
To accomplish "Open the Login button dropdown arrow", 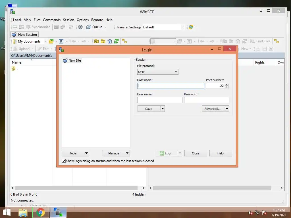I will pyautogui.click(x=180, y=153).
